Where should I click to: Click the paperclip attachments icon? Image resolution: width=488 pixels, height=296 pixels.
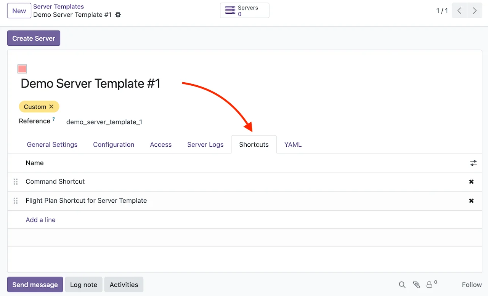[x=416, y=285]
